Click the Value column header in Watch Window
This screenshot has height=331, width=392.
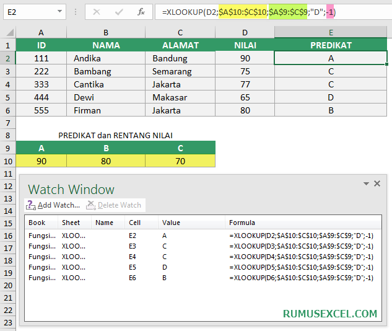click(x=191, y=223)
